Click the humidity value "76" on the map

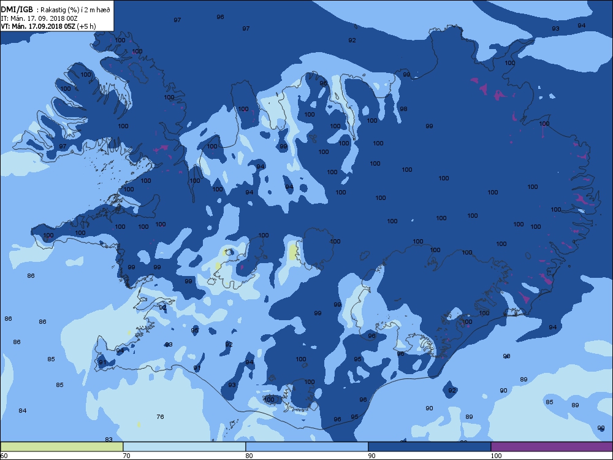coord(160,416)
